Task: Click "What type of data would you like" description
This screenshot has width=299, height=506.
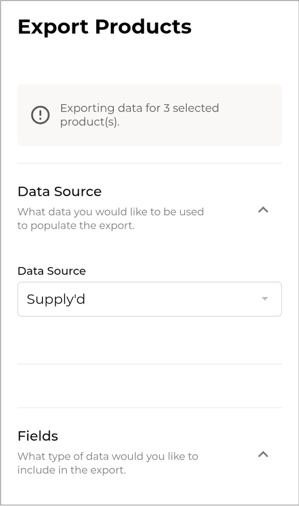Action: point(108,456)
